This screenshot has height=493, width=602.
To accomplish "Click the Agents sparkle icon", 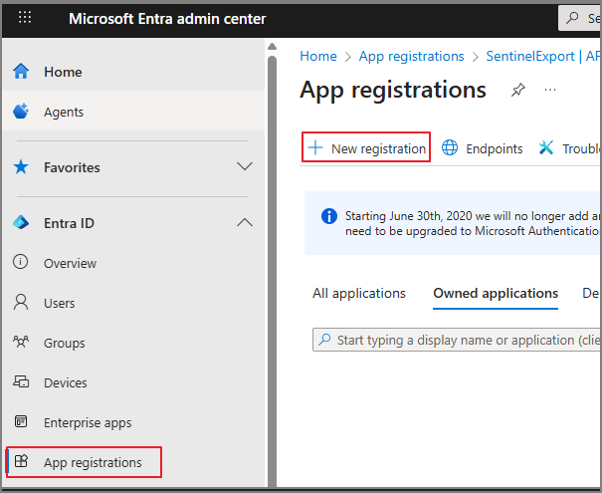I will point(21,112).
